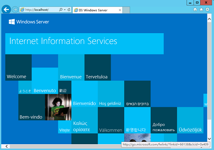Expand the address bar autocomplete dropdown arrow
Image resolution: width=214 pixels, height=150 pixels.
[65, 10]
